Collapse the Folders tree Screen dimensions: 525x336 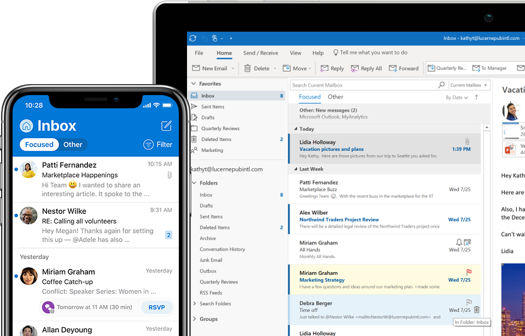pyautogui.click(x=194, y=182)
